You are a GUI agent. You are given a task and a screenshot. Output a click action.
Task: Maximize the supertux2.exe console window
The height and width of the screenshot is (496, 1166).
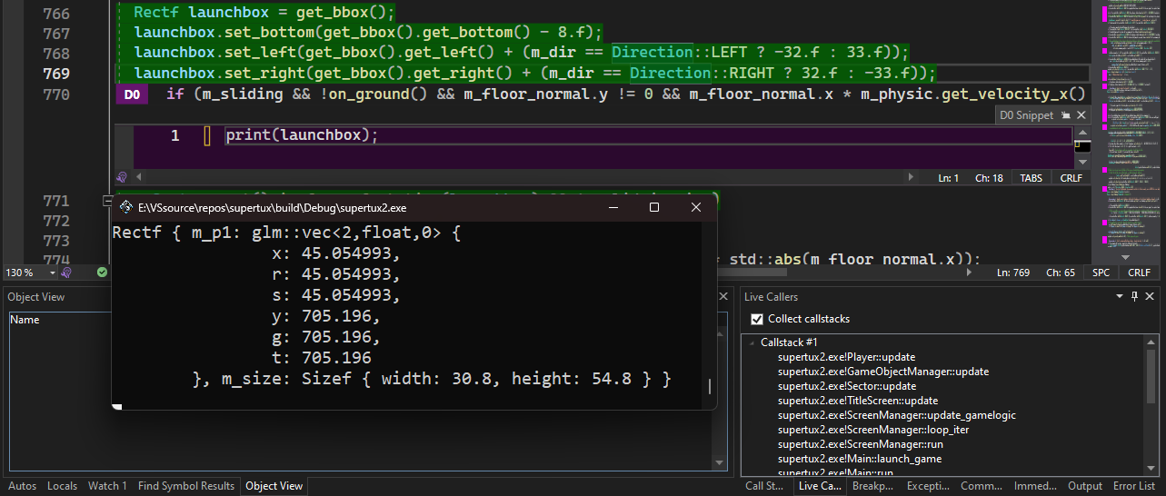coord(653,207)
